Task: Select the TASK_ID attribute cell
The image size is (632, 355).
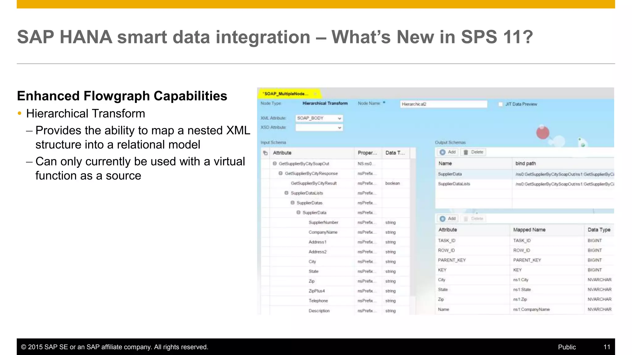Action: (472, 241)
